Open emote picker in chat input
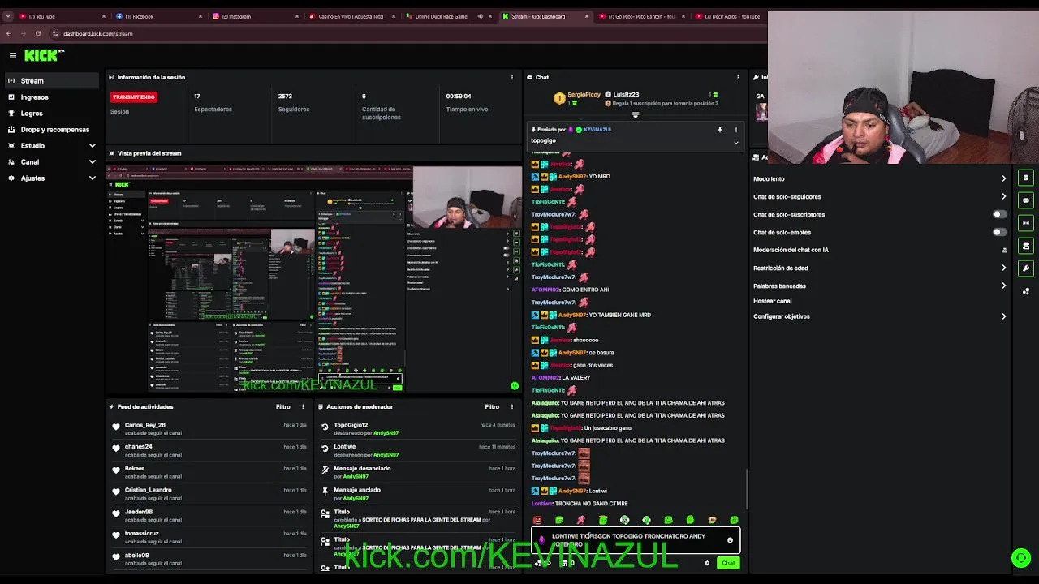This screenshot has width=1039, height=584. point(730,540)
